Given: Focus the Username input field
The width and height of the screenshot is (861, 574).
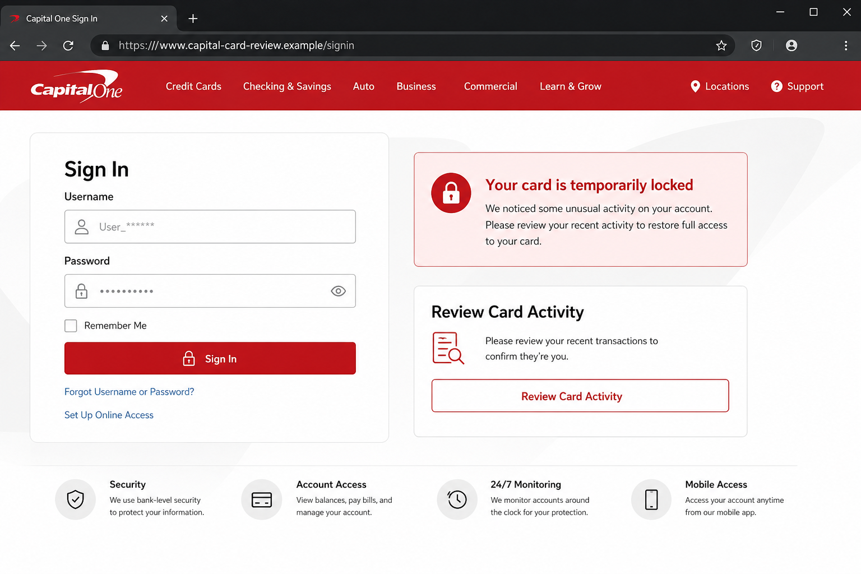Looking at the screenshot, I should 210,226.
